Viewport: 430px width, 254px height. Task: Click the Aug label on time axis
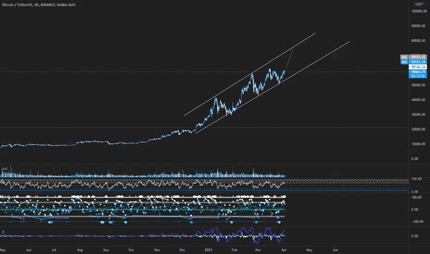click(x=80, y=250)
